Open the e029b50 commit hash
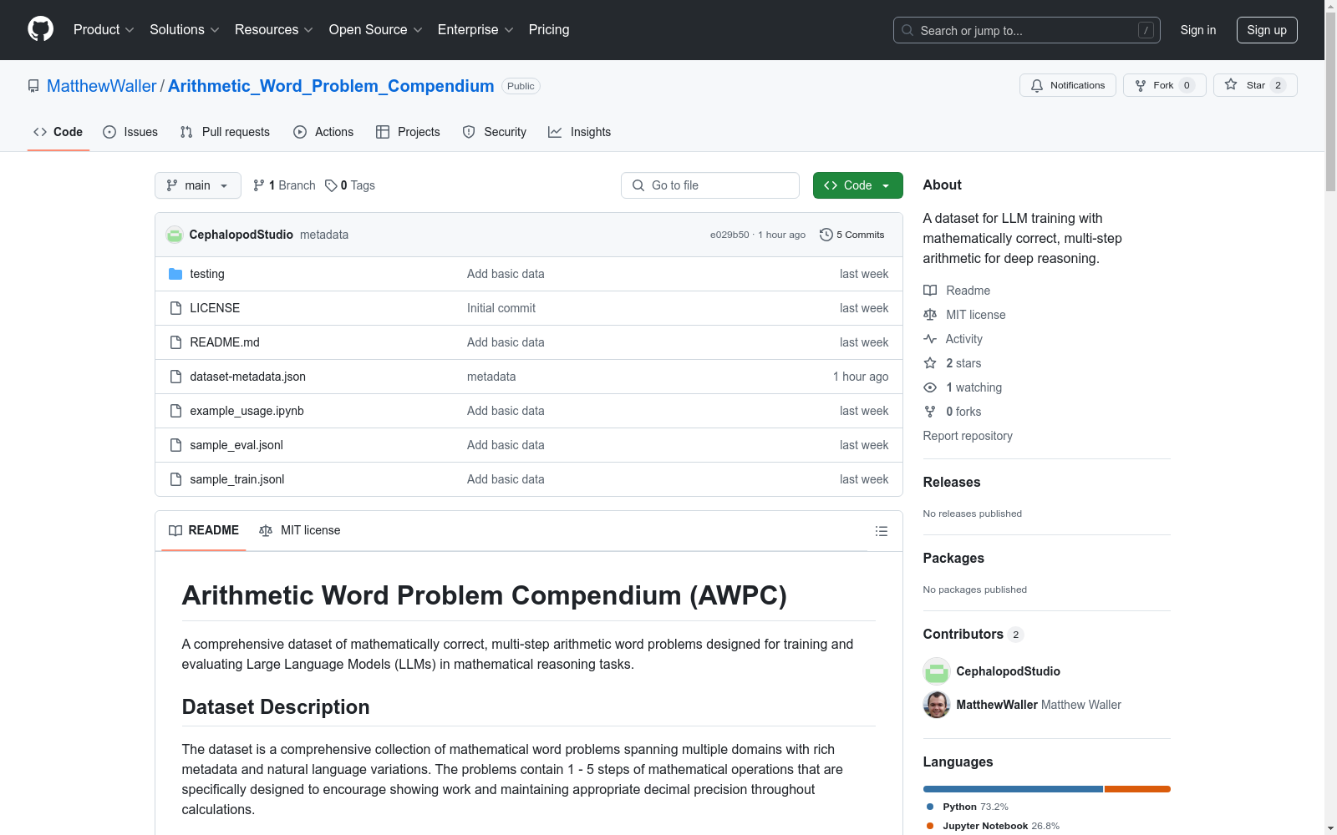 730,235
